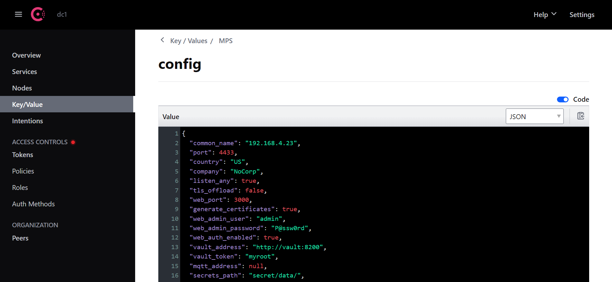Click the back chevron in the breadcrumb
Screen dimensions: 612x282
click(162, 40)
